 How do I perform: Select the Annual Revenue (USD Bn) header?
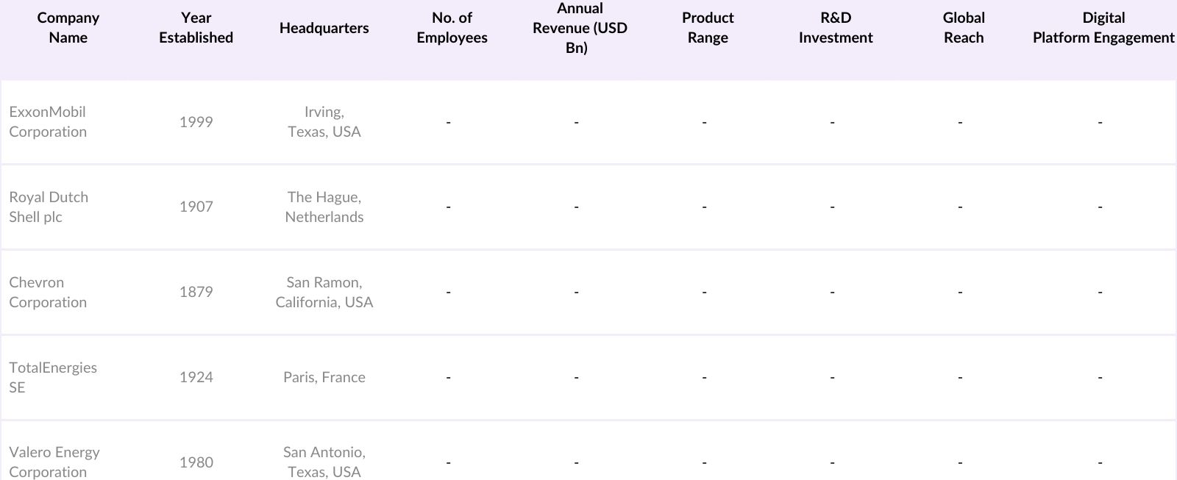pos(580,28)
